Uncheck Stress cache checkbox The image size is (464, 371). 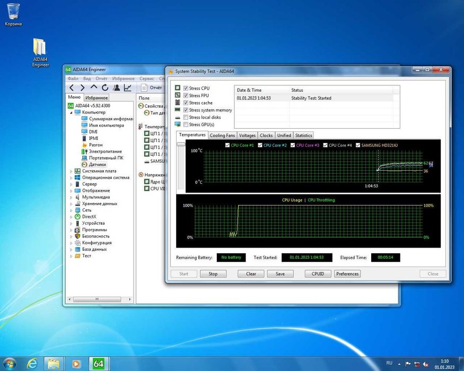pos(186,103)
